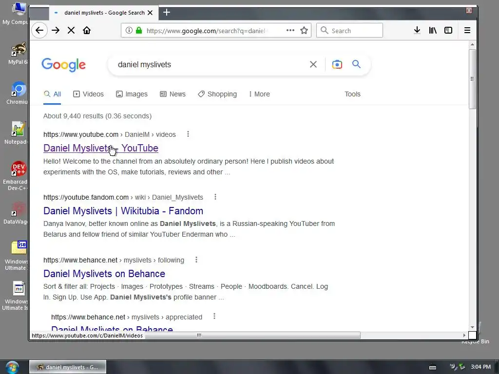Switch to the News results tab
The width and height of the screenshot is (499, 374).
point(173,94)
